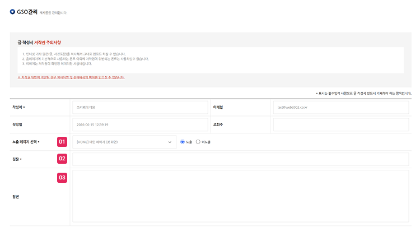Click the 저작권 주의사항 heading
The height and width of the screenshot is (240, 420).
click(x=48, y=43)
